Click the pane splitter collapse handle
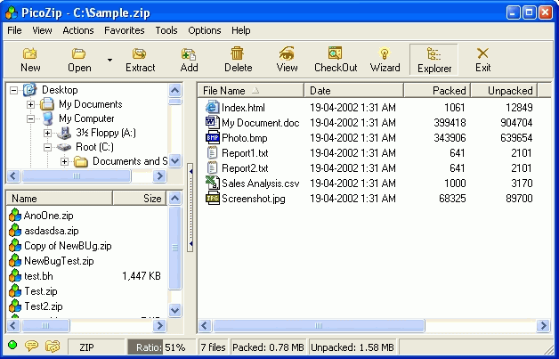Screen dimensions: 559x359 pos(190,208)
